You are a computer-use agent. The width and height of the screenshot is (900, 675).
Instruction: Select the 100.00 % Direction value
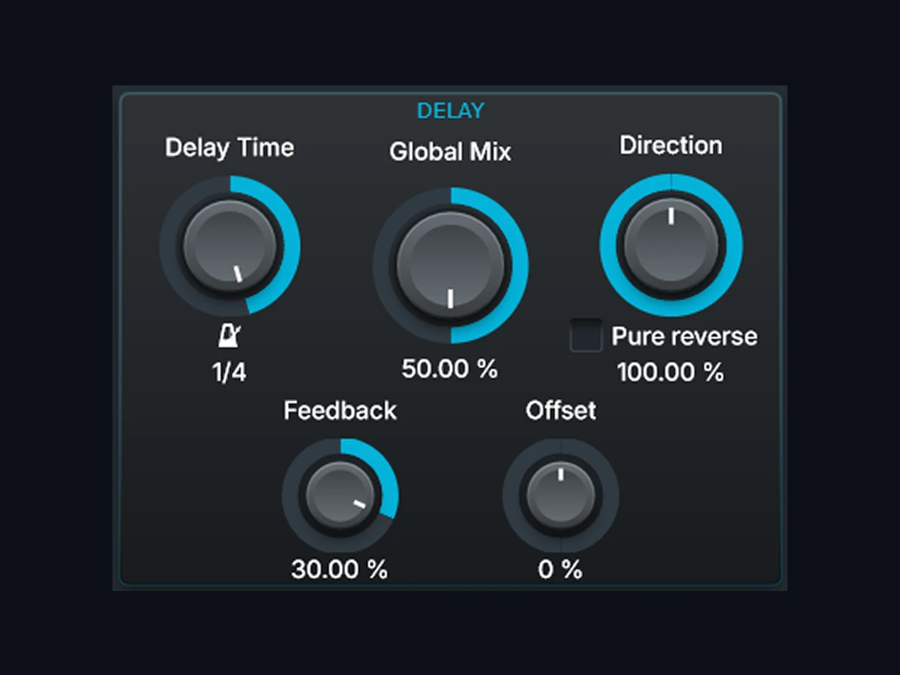671,372
